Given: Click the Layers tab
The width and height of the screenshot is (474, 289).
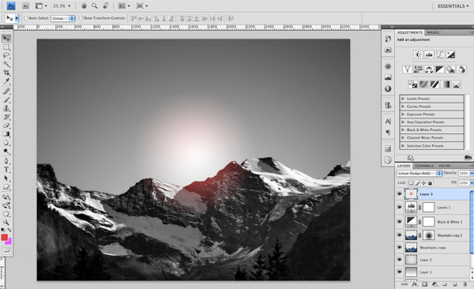Looking at the screenshot, I should (404, 166).
